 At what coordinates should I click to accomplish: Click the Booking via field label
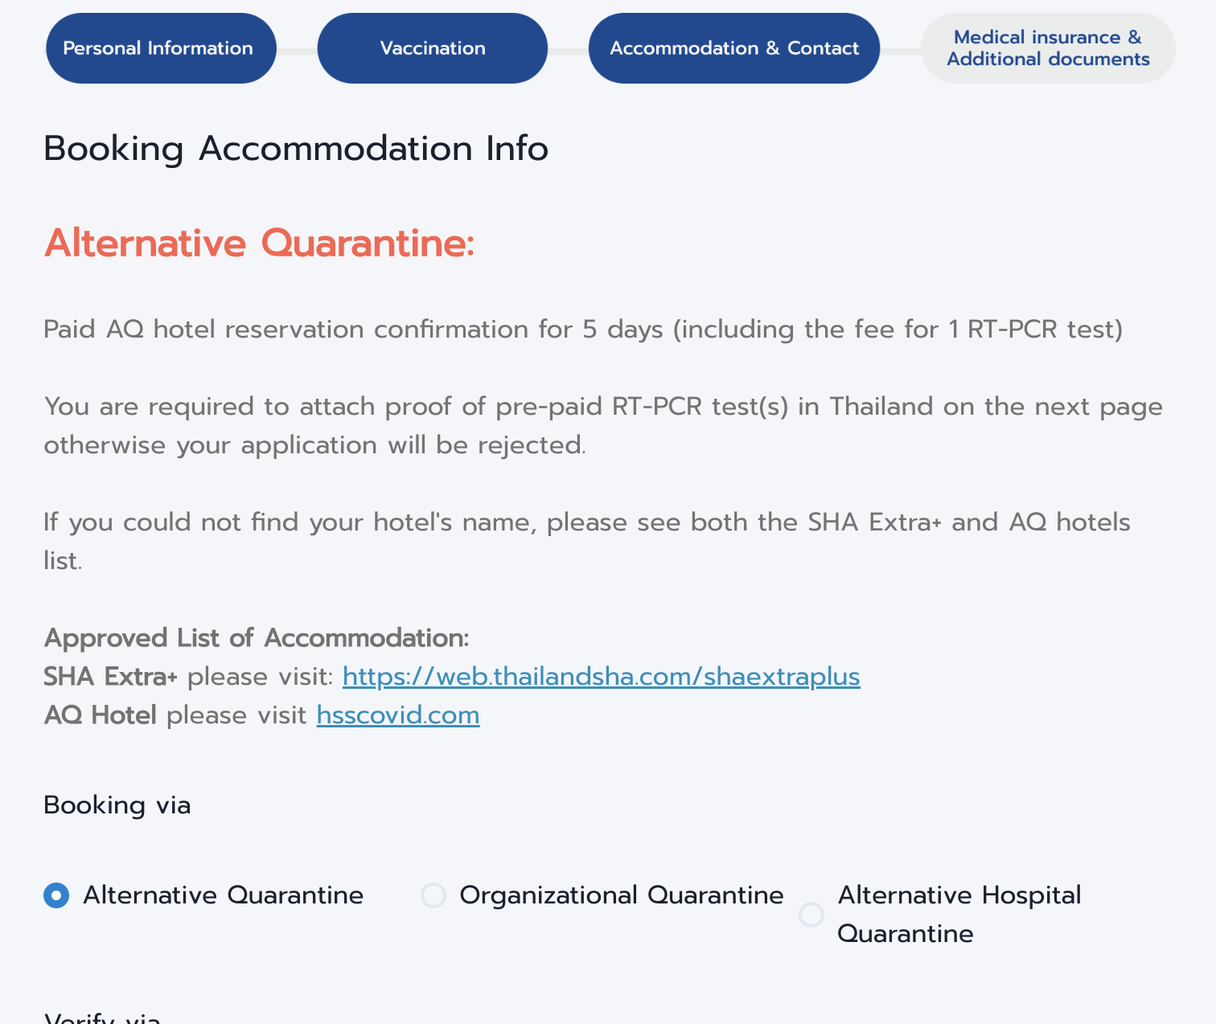click(117, 805)
